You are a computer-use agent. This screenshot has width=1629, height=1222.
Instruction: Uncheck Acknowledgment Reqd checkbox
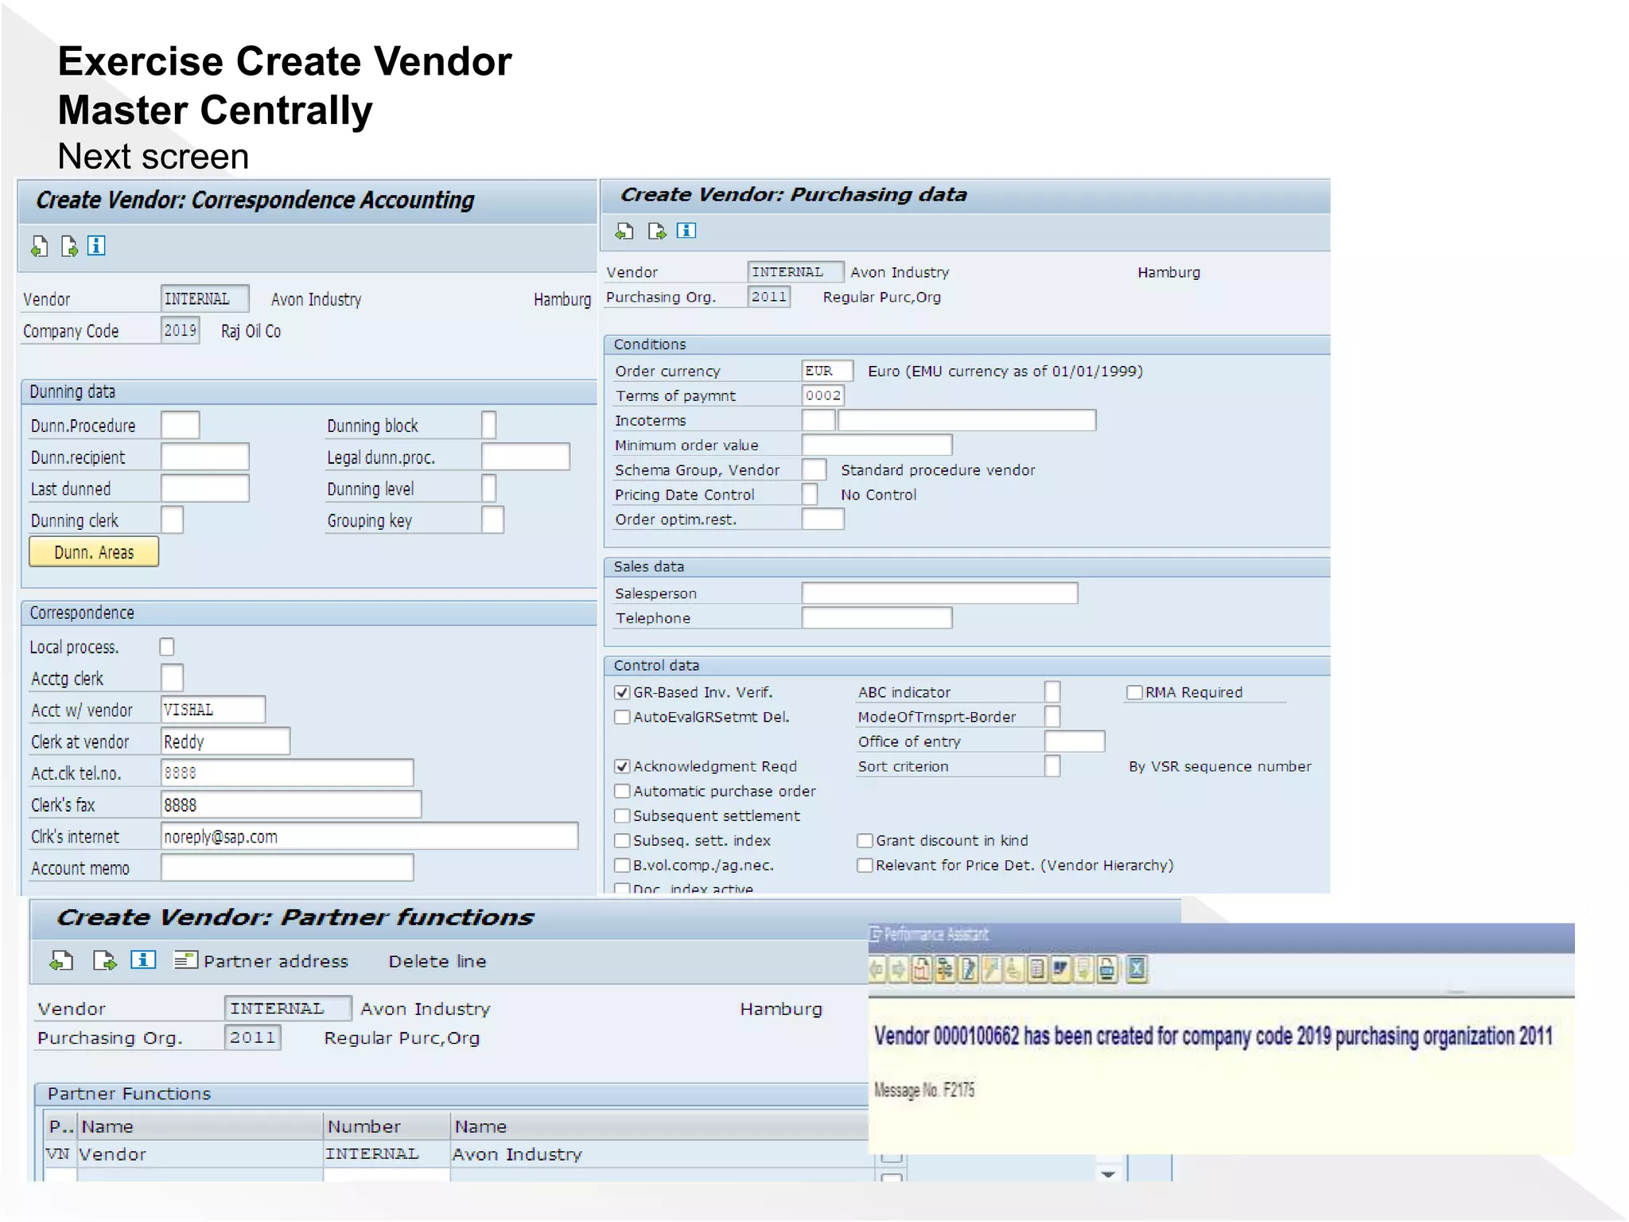click(622, 766)
